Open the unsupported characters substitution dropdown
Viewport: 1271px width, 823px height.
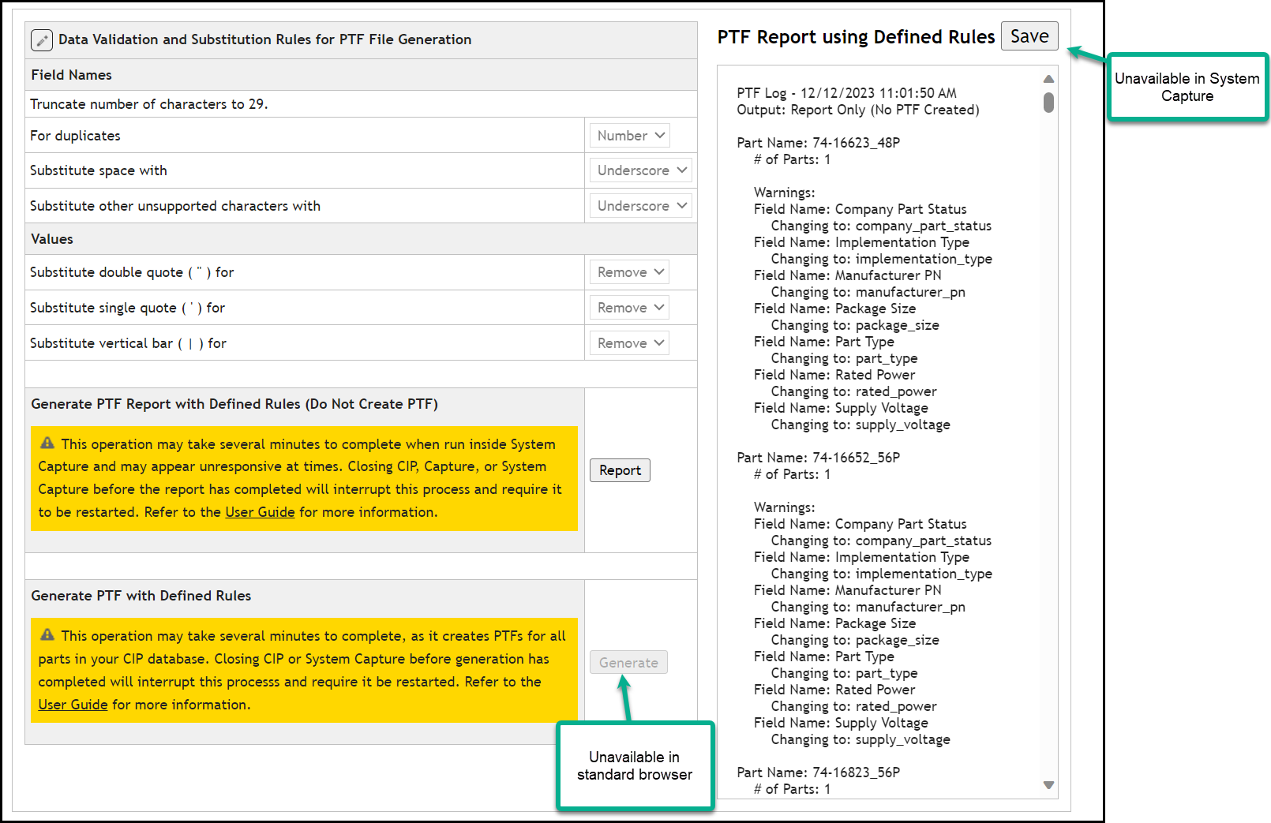point(640,205)
